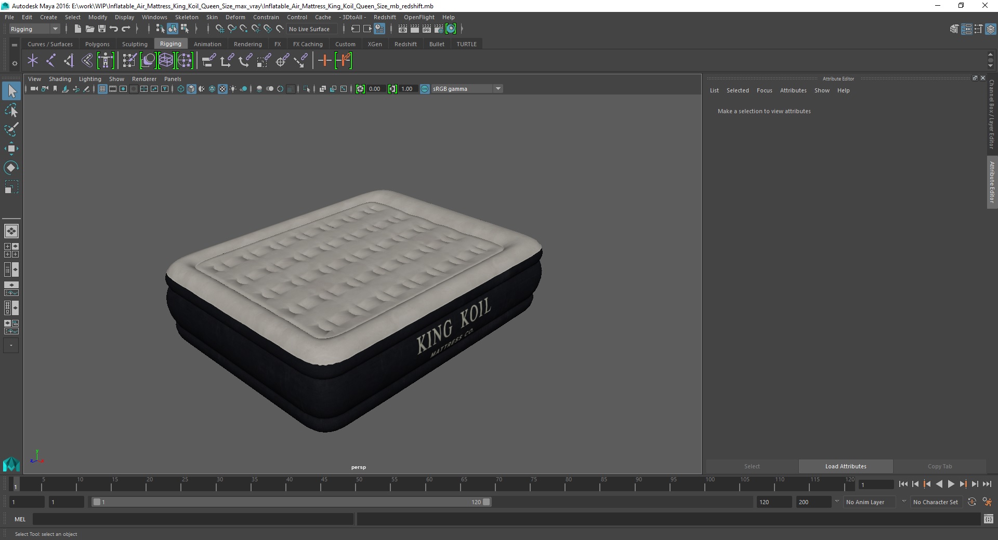Toggle wireframe shading in viewport

coord(181,89)
